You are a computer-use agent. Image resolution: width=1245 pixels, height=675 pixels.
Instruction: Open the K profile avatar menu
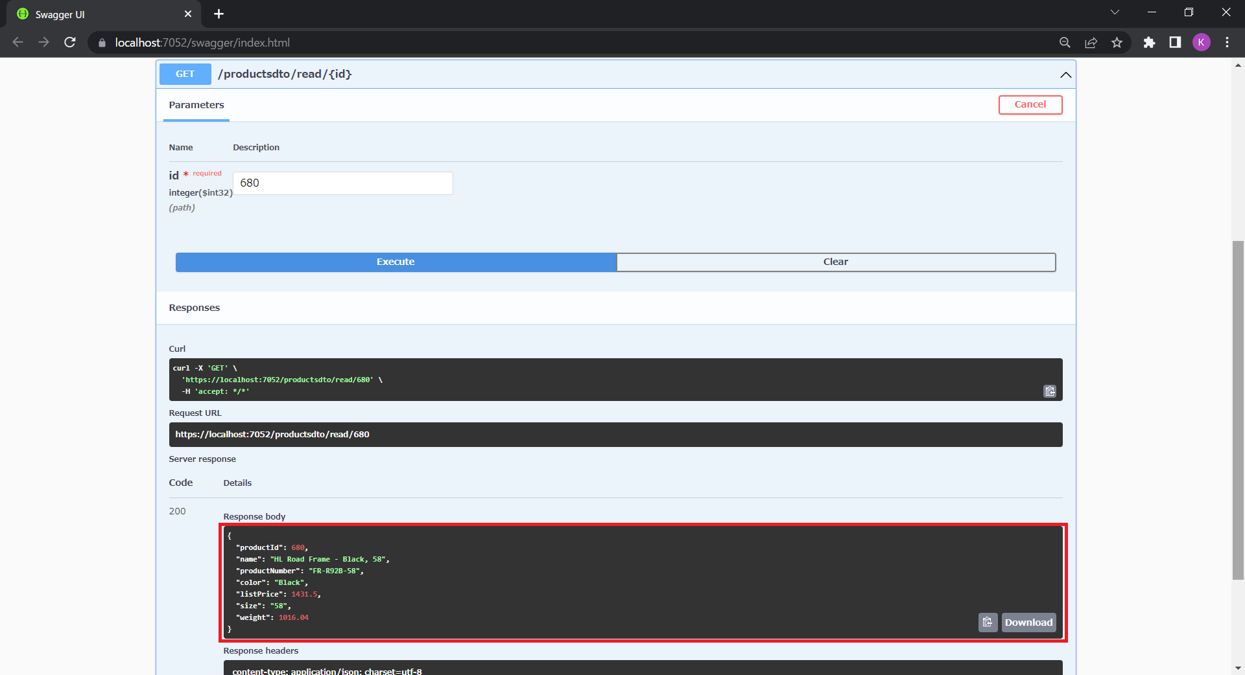click(x=1201, y=43)
